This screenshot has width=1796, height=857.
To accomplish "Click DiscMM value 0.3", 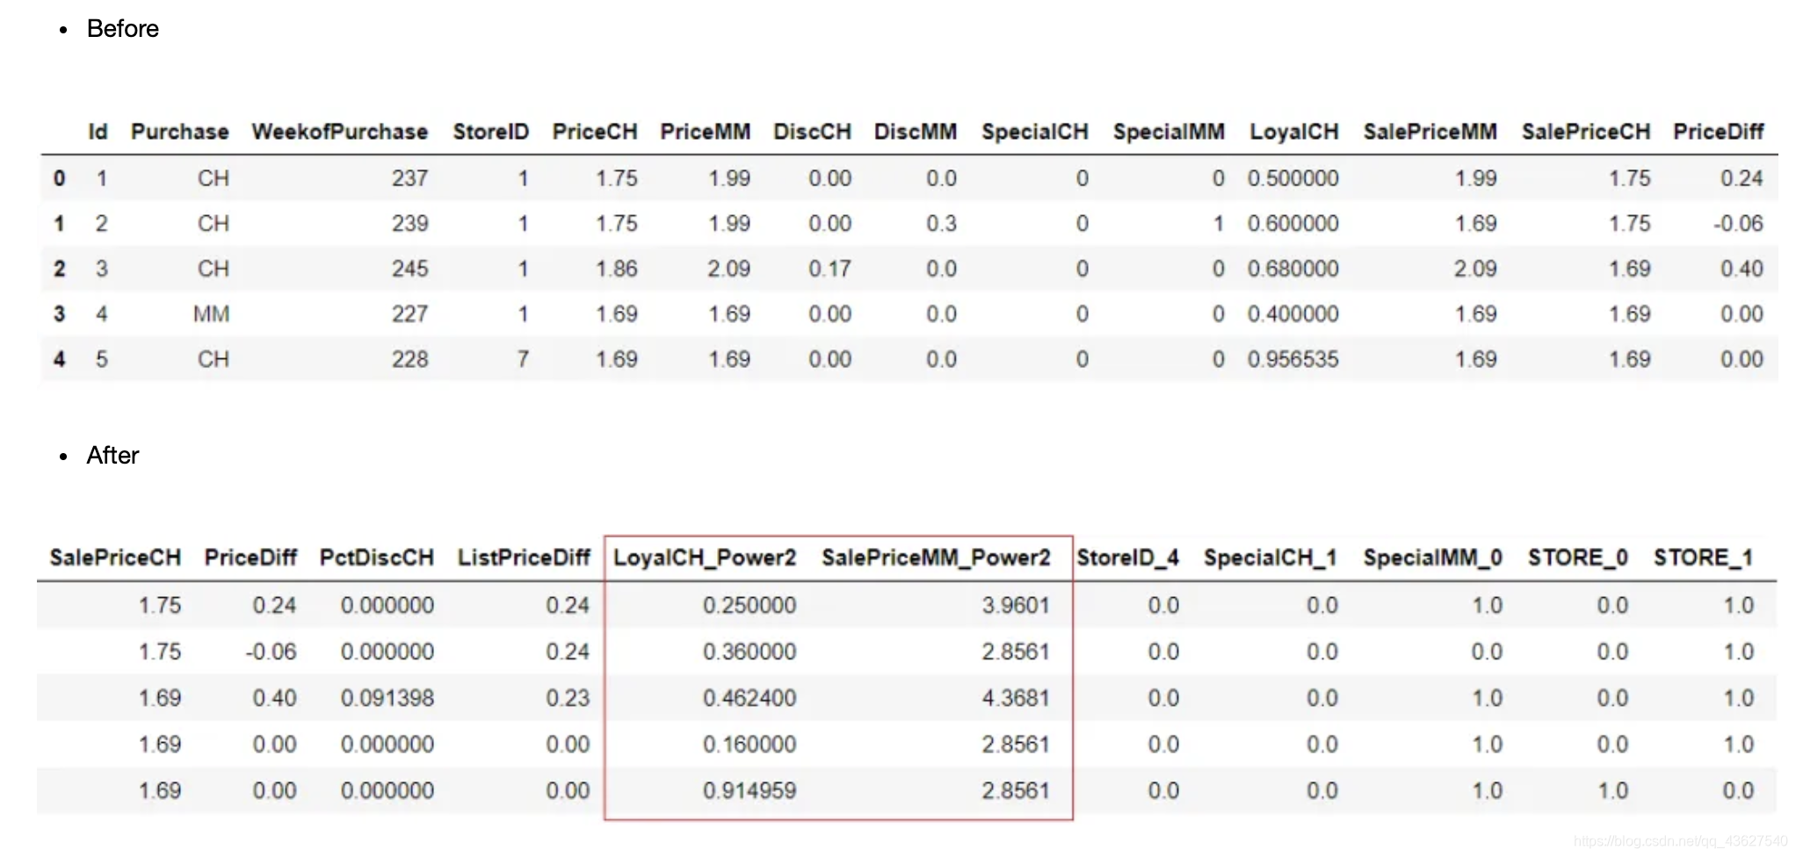I will (941, 224).
